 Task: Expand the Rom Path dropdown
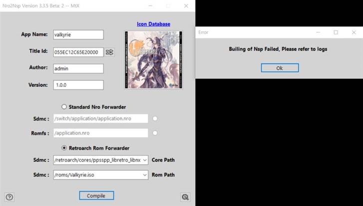145,175
